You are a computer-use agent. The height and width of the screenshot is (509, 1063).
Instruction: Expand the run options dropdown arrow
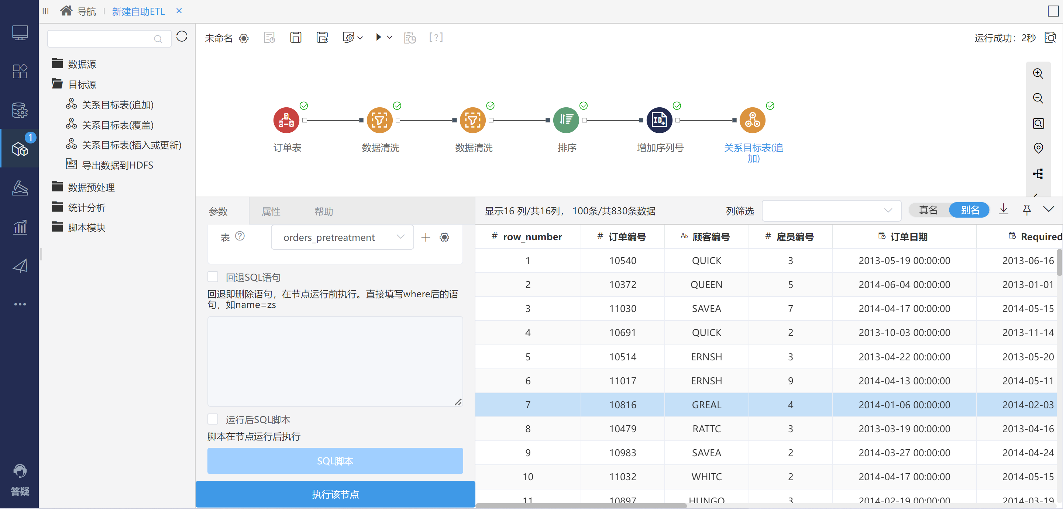click(x=389, y=37)
